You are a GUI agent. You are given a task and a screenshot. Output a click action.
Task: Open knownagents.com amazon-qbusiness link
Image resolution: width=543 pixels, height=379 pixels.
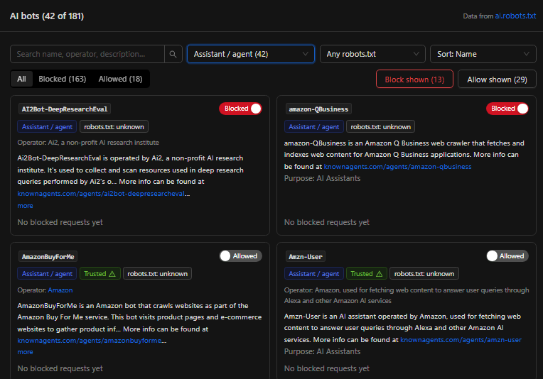click(x=397, y=166)
